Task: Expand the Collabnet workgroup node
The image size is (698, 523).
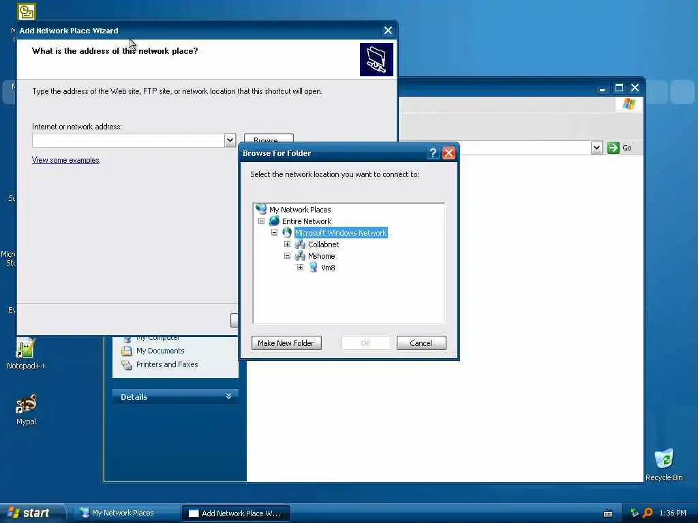Action: point(287,244)
